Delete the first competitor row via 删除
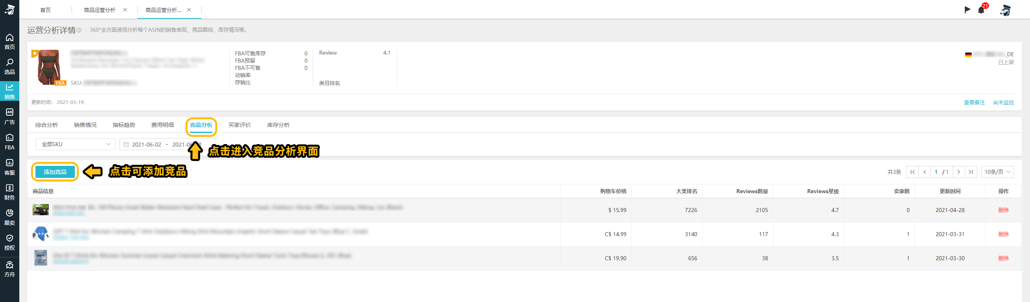The width and height of the screenshot is (1030, 302). click(1003, 210)
